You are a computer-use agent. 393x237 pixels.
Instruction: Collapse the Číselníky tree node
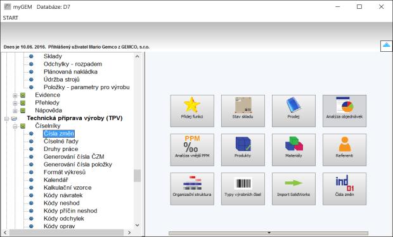pos(15,126)
